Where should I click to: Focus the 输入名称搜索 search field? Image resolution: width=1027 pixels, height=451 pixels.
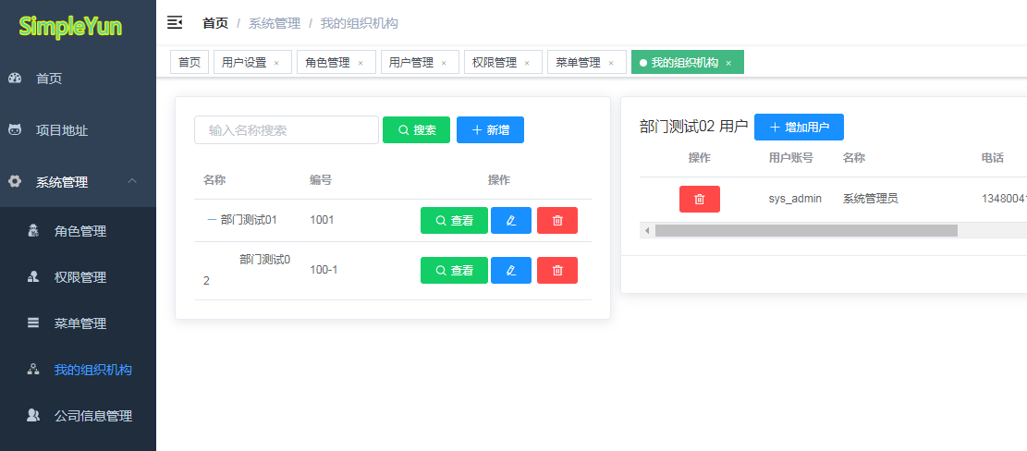click(x=287, y=129)
